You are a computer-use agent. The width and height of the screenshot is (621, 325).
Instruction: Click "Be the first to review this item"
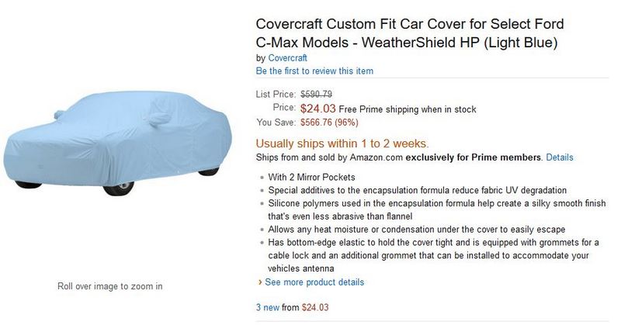click(314, 71)
